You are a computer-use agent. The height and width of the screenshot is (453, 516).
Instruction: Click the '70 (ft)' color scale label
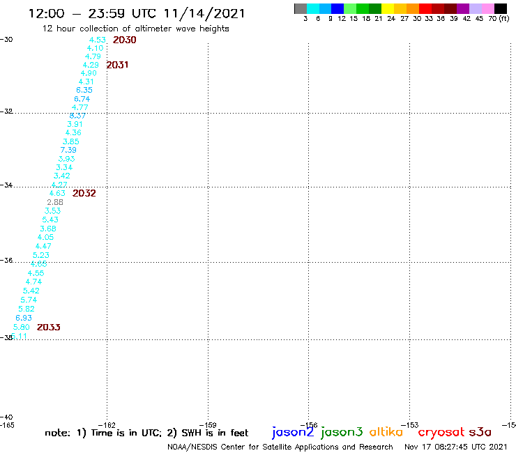coord(499,18)
